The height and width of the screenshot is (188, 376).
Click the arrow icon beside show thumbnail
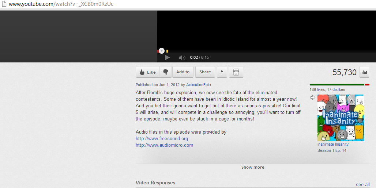313,97
